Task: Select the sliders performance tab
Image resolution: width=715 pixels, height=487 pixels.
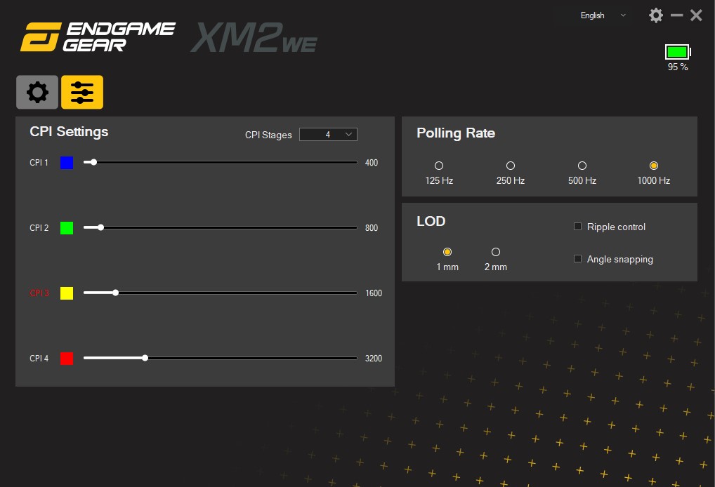Action: pyautogui.click(x=82, y=92)
